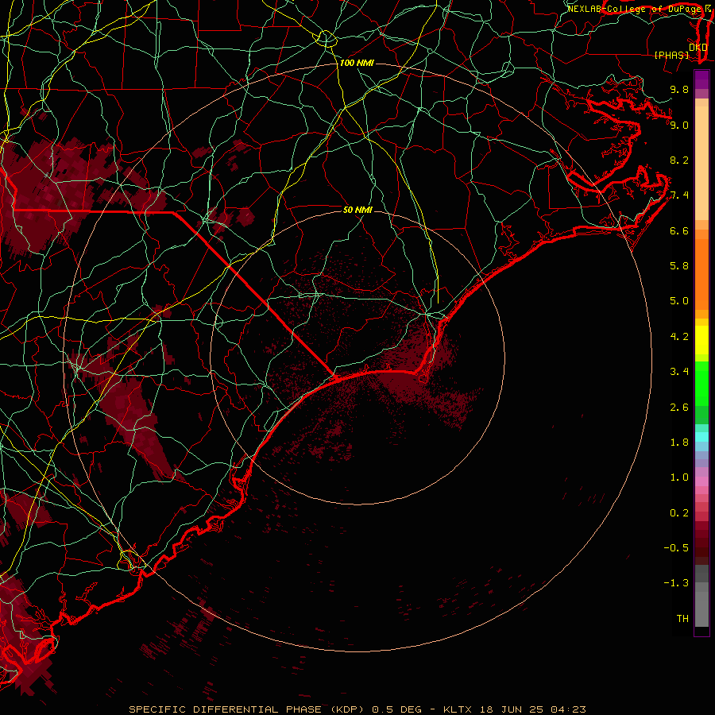715x715 pixels.
Task: Click the 4.2 legend value
Action: (679, 337)
